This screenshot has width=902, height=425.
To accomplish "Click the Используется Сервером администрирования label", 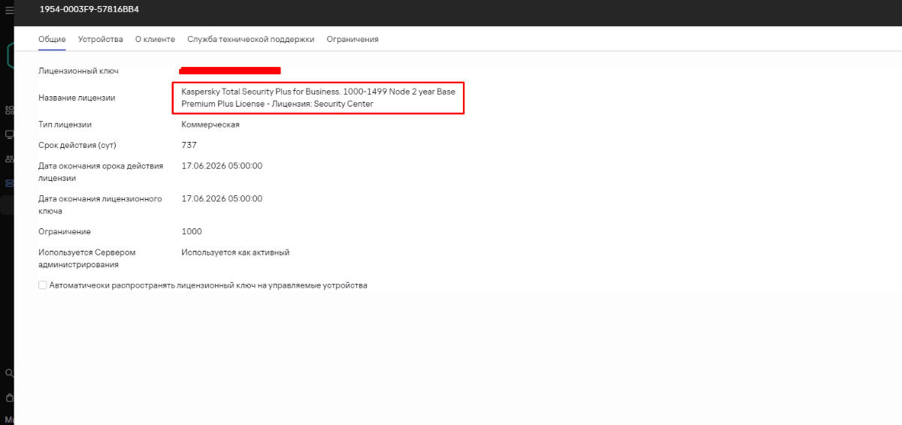I will click(x=87, y=258).
